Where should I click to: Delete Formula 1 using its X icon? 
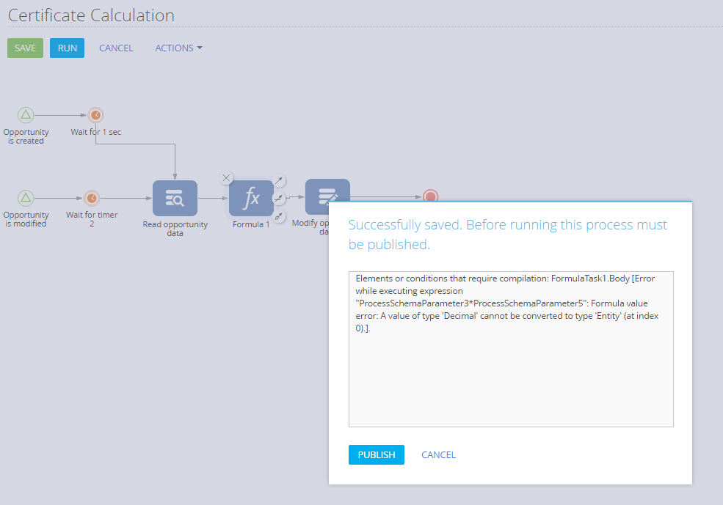pos(226,177)
